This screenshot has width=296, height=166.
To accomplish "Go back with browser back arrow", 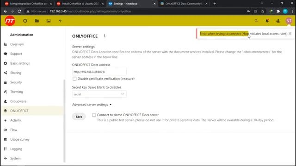I will [5, 11].
